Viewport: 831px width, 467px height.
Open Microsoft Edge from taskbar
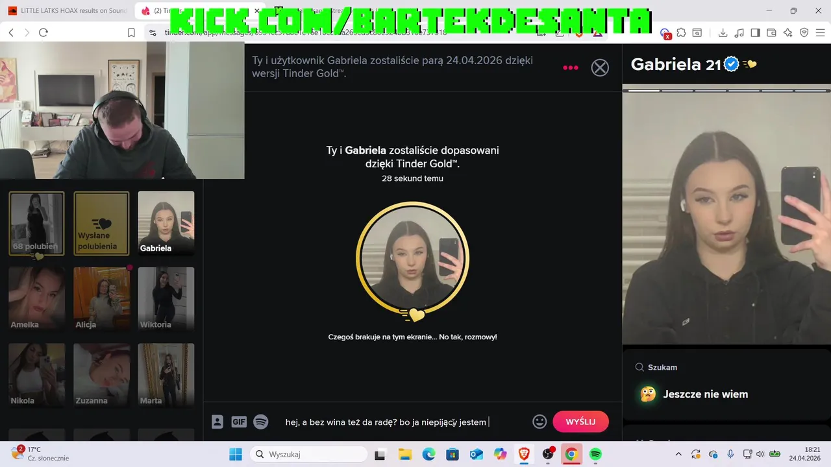[428, 454]
